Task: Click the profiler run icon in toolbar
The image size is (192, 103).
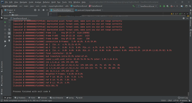Action: (172, 6)
